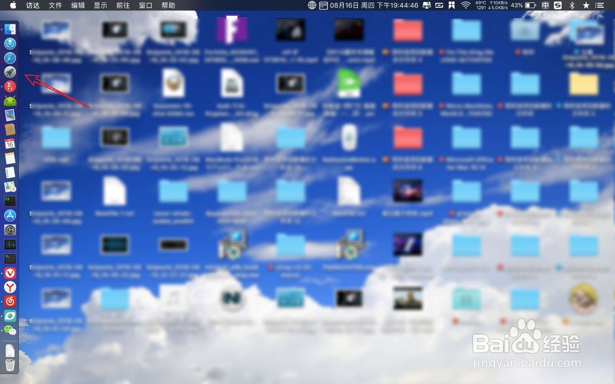Select the round avatar photo on desktop
The height and width of the screenshot is (384, 615).
tap(584, 299)
